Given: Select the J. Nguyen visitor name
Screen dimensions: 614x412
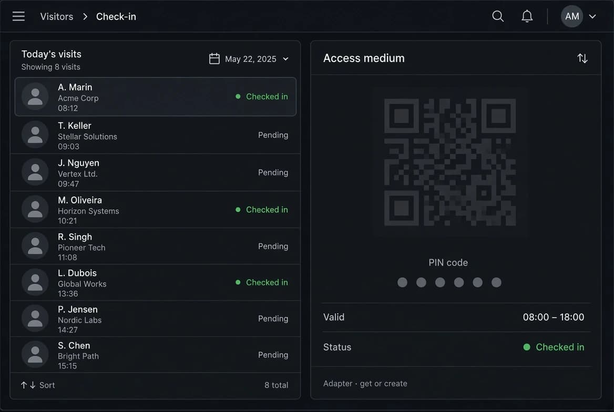Looking at the screenshot, I should pos(78,163).
